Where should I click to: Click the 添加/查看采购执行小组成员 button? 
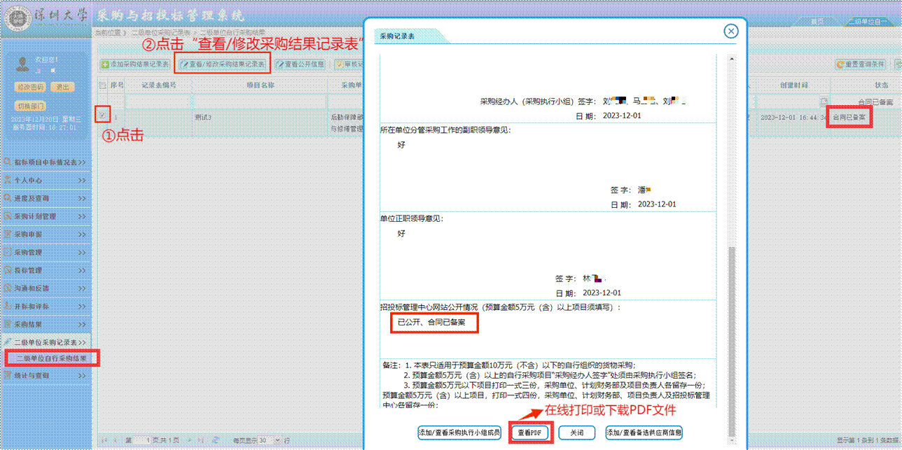[x=459, y=433]
